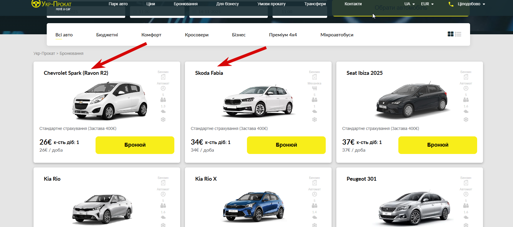The image size is (513, 227).
Task: Click the engine volume icon for Chevrolet Spark
Action: pos(163,111)
